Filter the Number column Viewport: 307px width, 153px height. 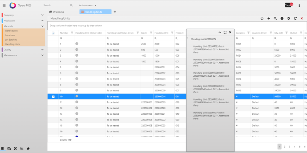click(x=72, y=33)
